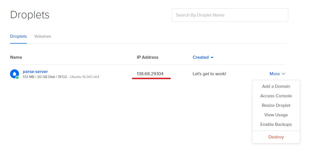Open View Usage from the menu
Viewport: 314px width, 151px height.
point(276,115)
